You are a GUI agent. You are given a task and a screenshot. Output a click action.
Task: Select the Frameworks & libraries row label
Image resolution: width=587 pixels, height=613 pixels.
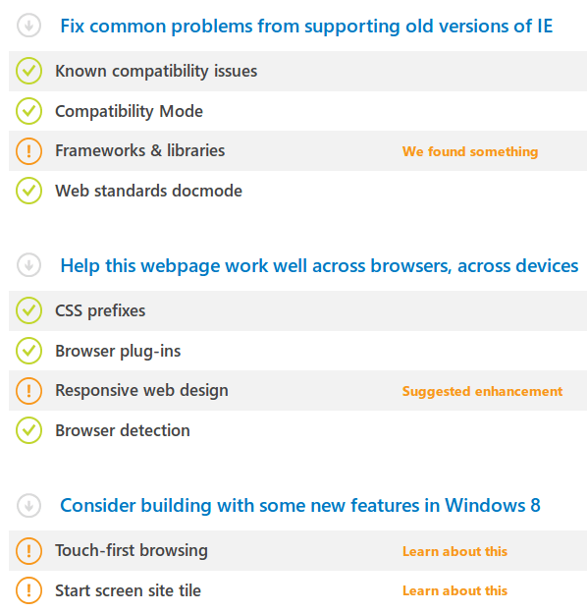pyautogui.click(x=139, y=150)
